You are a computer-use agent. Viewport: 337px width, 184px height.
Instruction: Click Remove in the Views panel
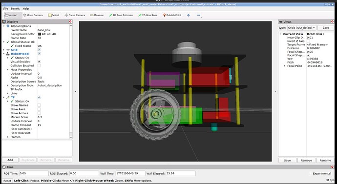[306, 161]
